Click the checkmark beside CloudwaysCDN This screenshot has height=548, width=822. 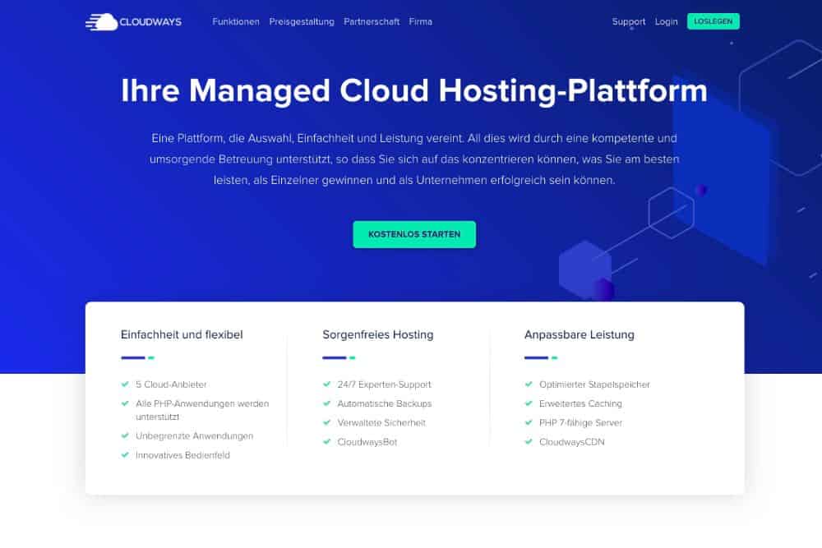click(x=529, y=442)
